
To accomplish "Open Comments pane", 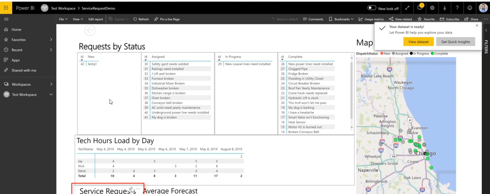I will pos(313,19).
